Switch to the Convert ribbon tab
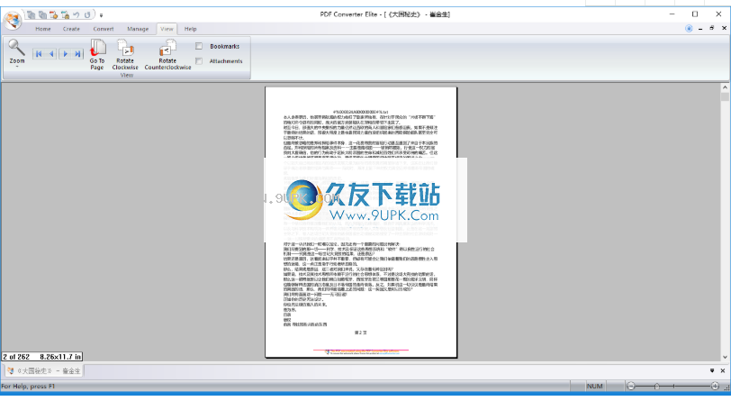Viewport: 731px width, 401px height. tap(103, 29)
